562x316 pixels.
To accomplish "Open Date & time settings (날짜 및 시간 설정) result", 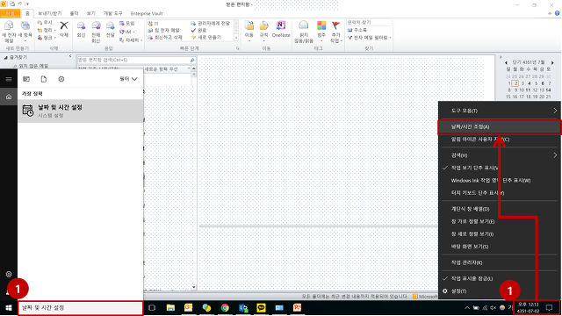I will (x=81, y=111).
